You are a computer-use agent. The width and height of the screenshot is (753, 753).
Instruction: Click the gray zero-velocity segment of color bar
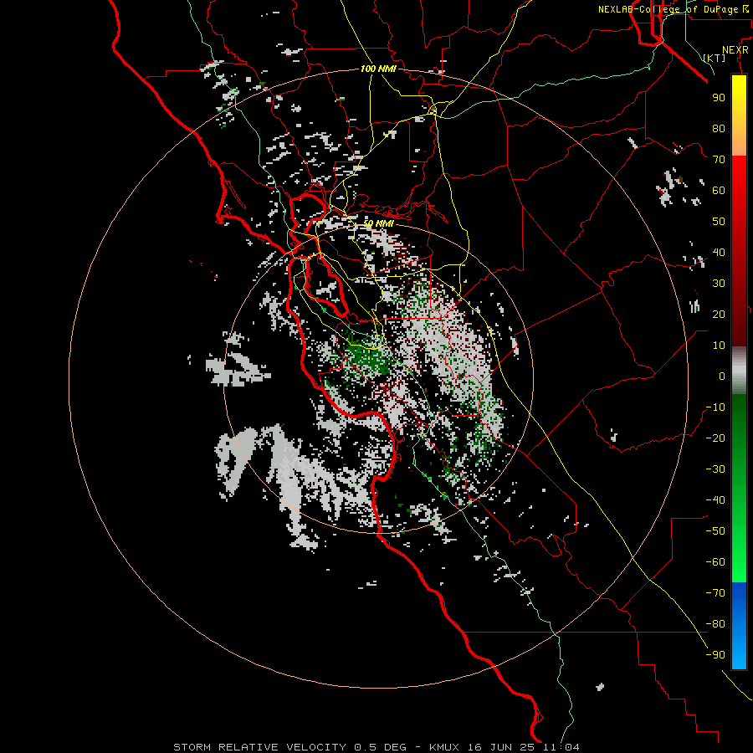[x=739, y=371]
